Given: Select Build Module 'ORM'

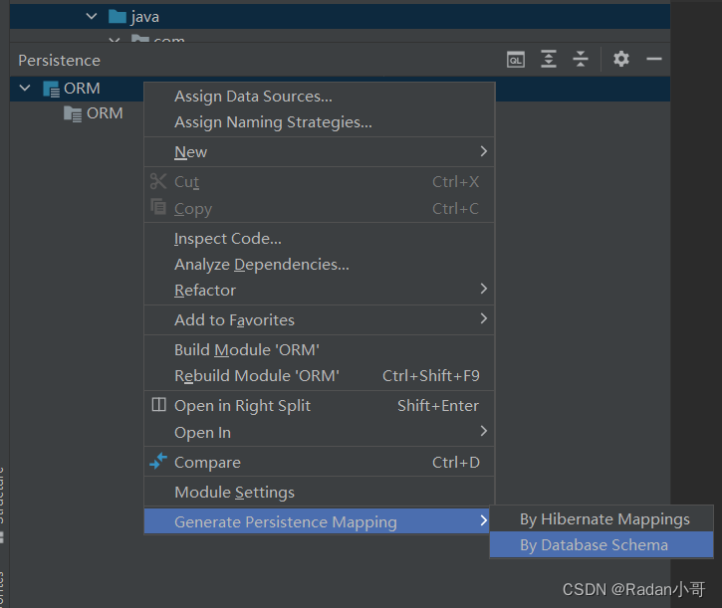Looking at the screenshot, I should (319, 350).
